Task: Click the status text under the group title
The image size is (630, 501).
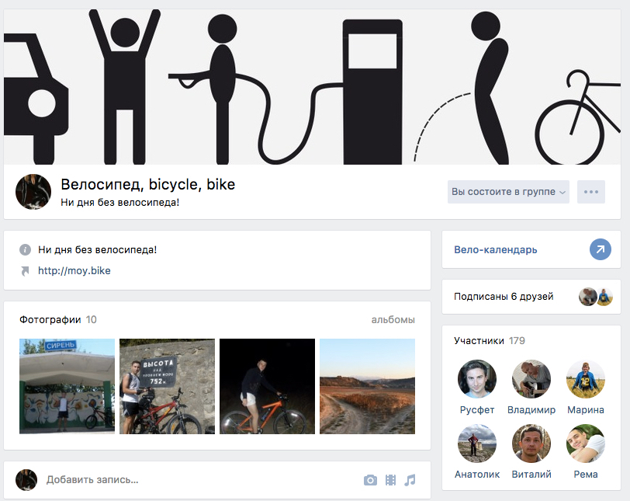Action: pyautogui.click(x=119, y=202)
